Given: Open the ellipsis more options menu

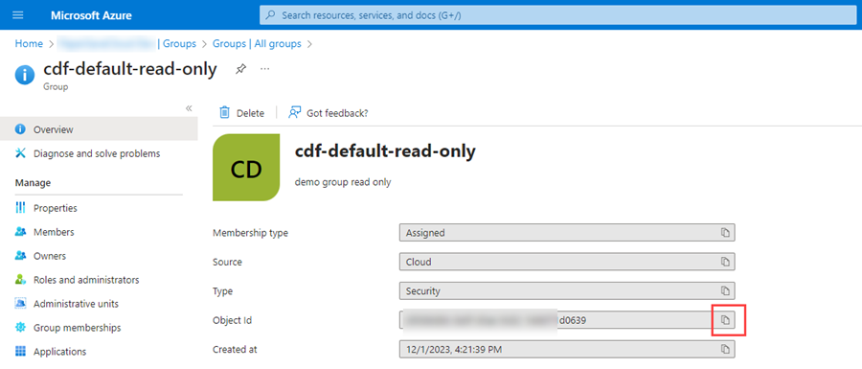Looking at the screenshot, I should pos(265,69).
